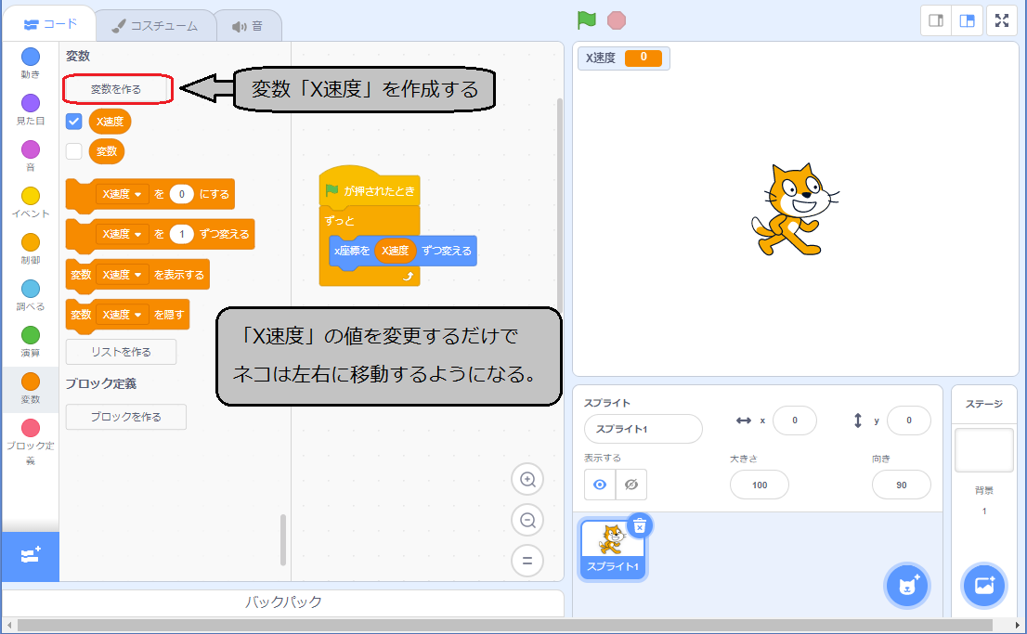Click the 変数を作る button
The height and width of the screenshot is (634, 1027).
click(x=117, y=89)
